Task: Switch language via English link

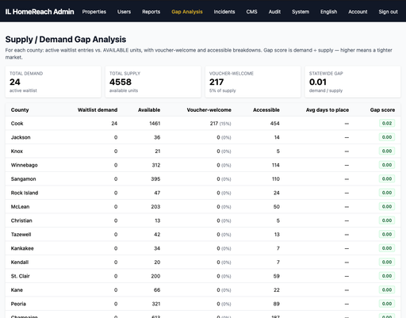Action: 328,12
